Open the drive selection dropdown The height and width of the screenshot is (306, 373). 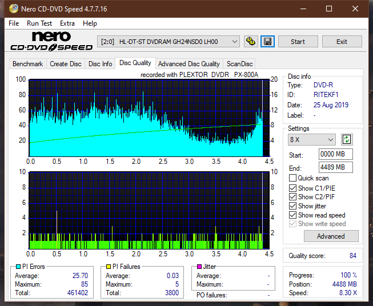(x=168, y=42)
